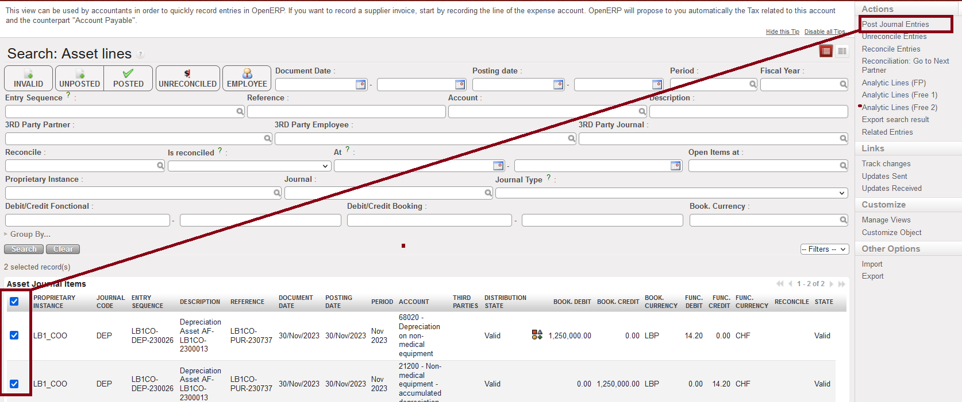962x402 pixels.
Task: Expand the Group By section
Action: click(x=27, y=234)
